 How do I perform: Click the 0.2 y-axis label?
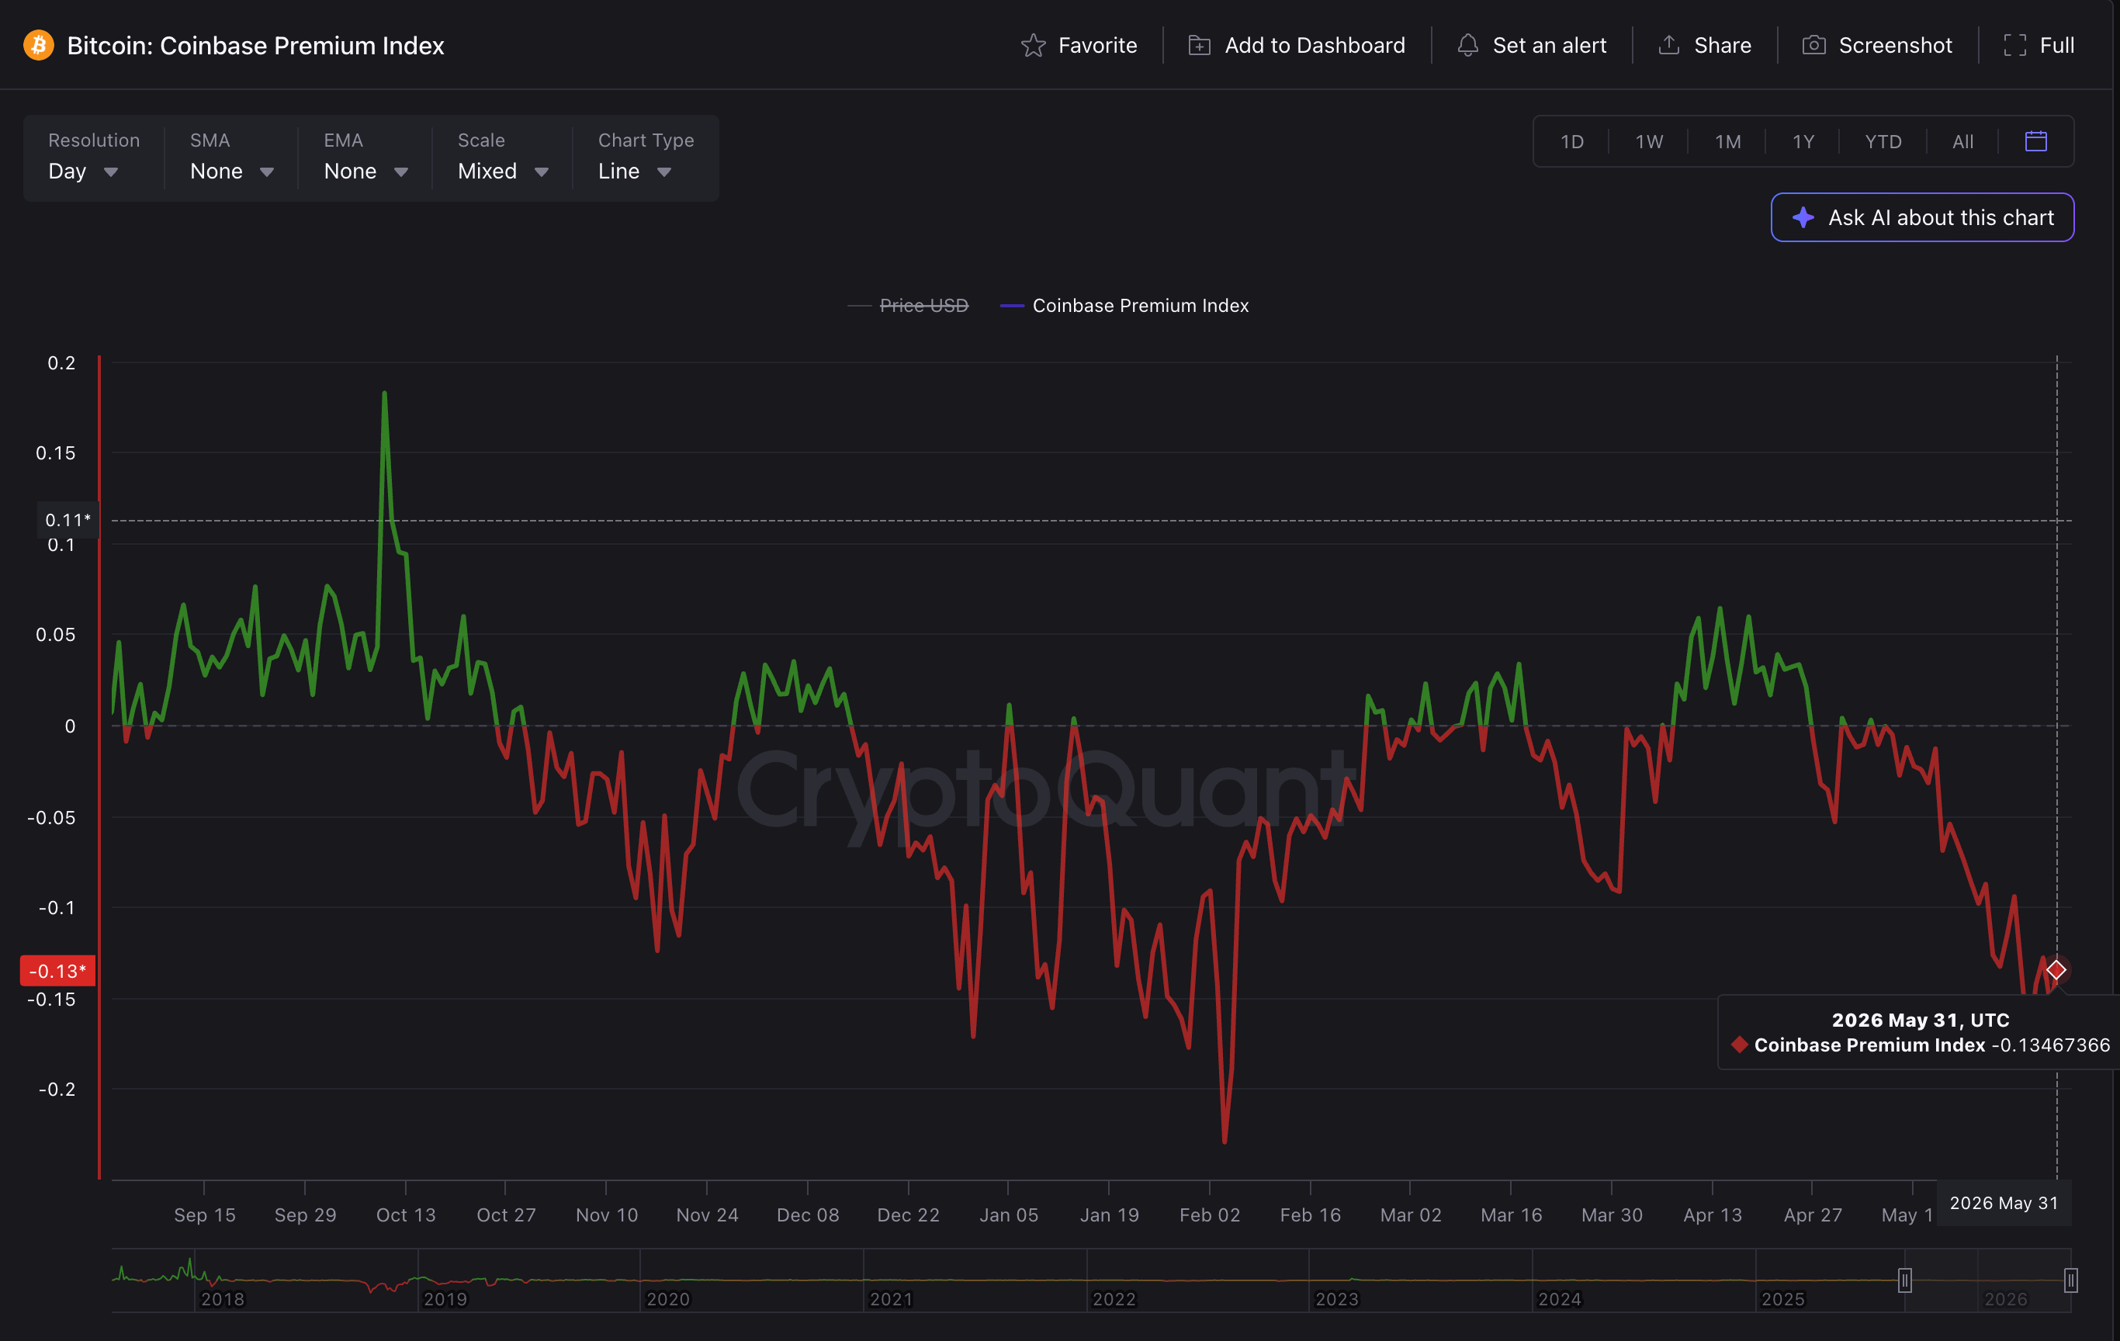pyautogui.click(x=61, y=362)
